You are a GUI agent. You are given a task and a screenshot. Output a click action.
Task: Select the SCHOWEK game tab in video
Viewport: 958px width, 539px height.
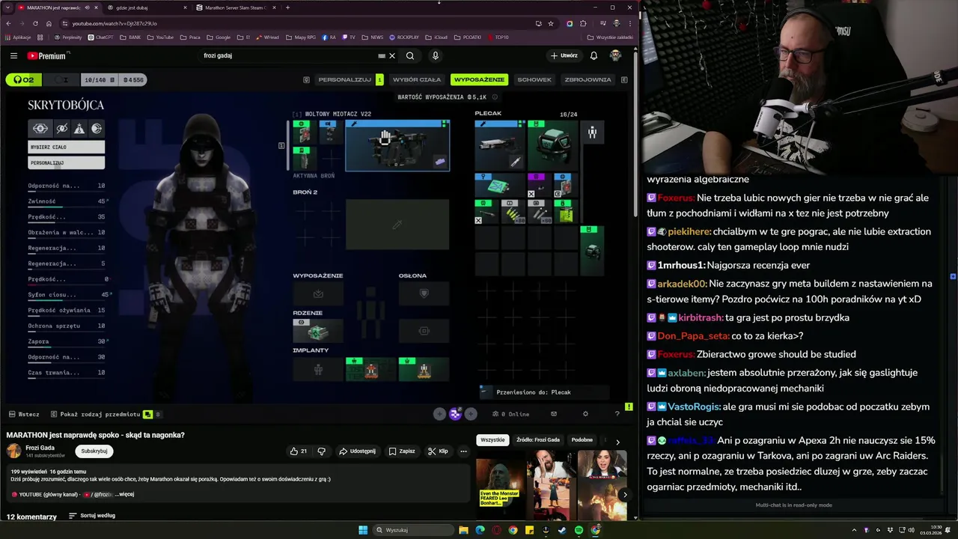click(534, 79)
